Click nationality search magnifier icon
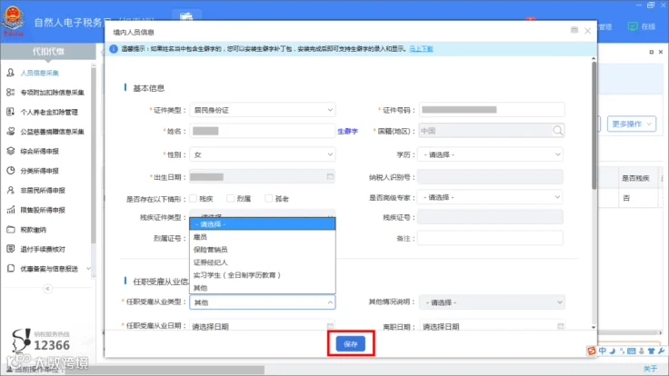 [557, 131]
